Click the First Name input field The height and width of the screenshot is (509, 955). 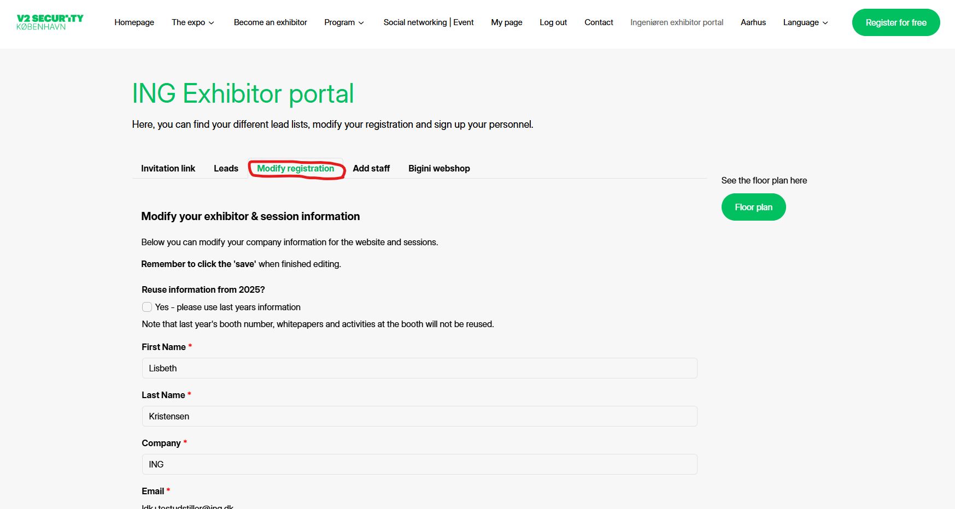419,368
